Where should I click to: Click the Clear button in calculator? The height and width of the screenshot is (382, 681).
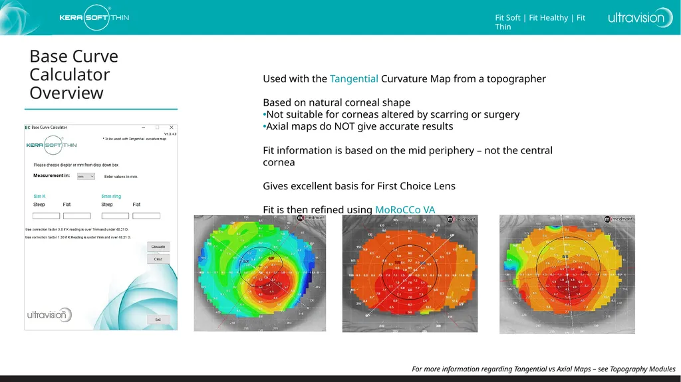coord(158,259)
